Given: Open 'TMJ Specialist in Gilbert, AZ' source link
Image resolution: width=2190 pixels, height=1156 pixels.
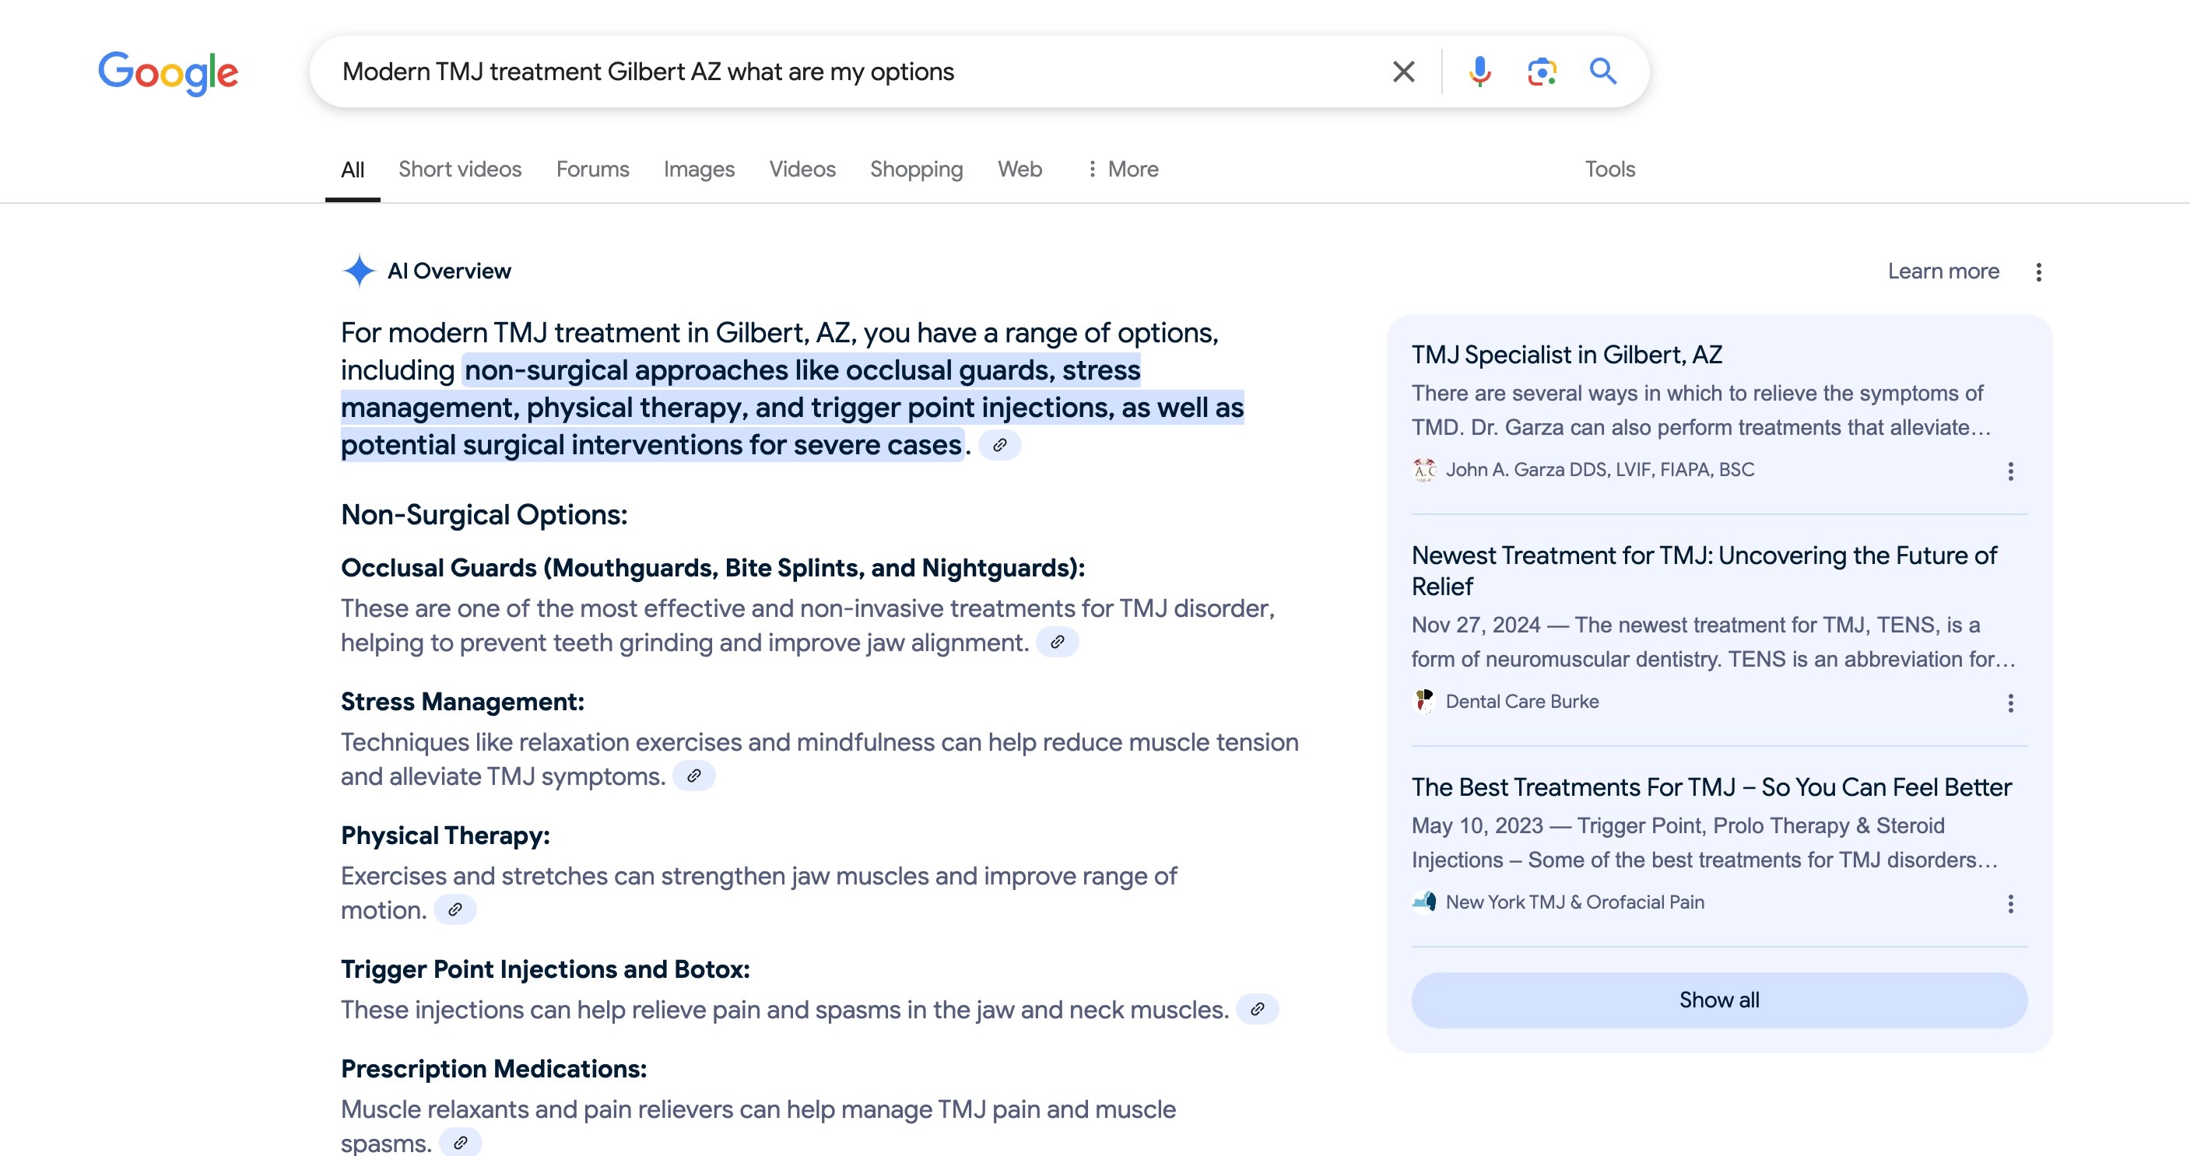Looking at the screenshot, I should 1567,355.
